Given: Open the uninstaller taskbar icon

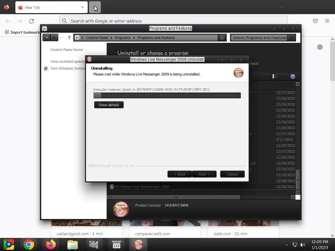Looking at the screenshot, I should (x=138, y=244).
